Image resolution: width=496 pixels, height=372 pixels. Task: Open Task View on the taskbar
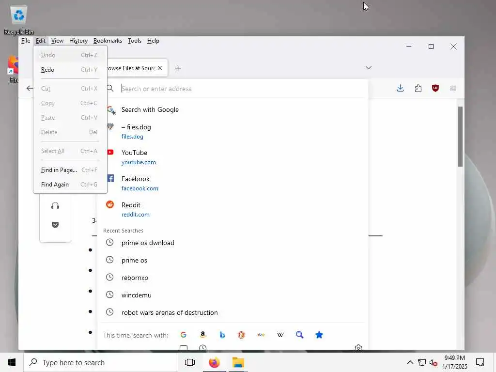click(190, 362)
